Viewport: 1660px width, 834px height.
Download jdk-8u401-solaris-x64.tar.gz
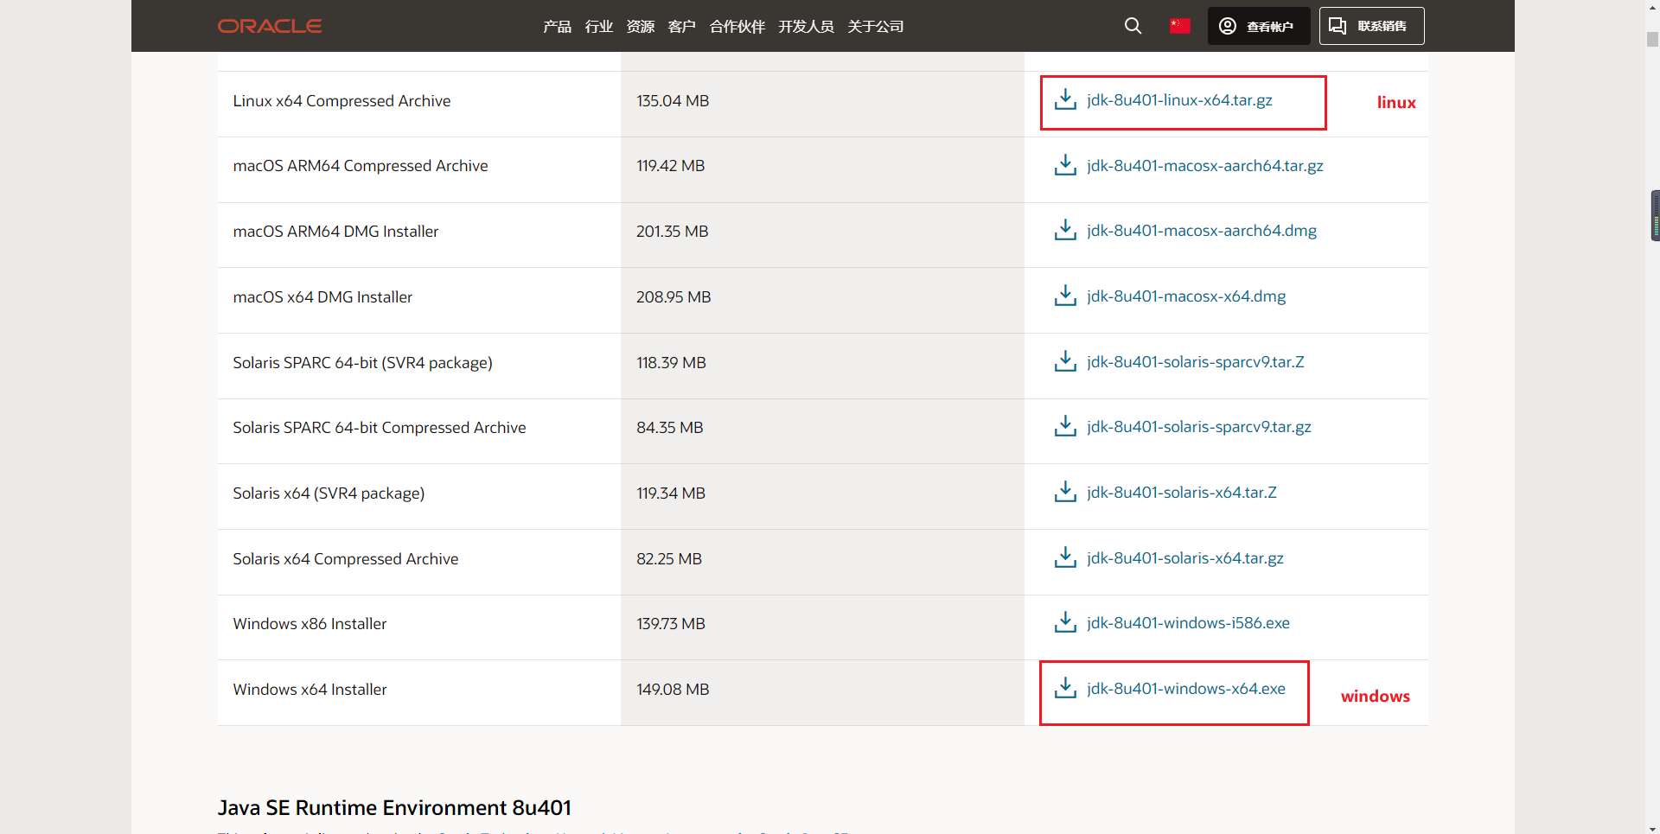(x=1184, y=557)
